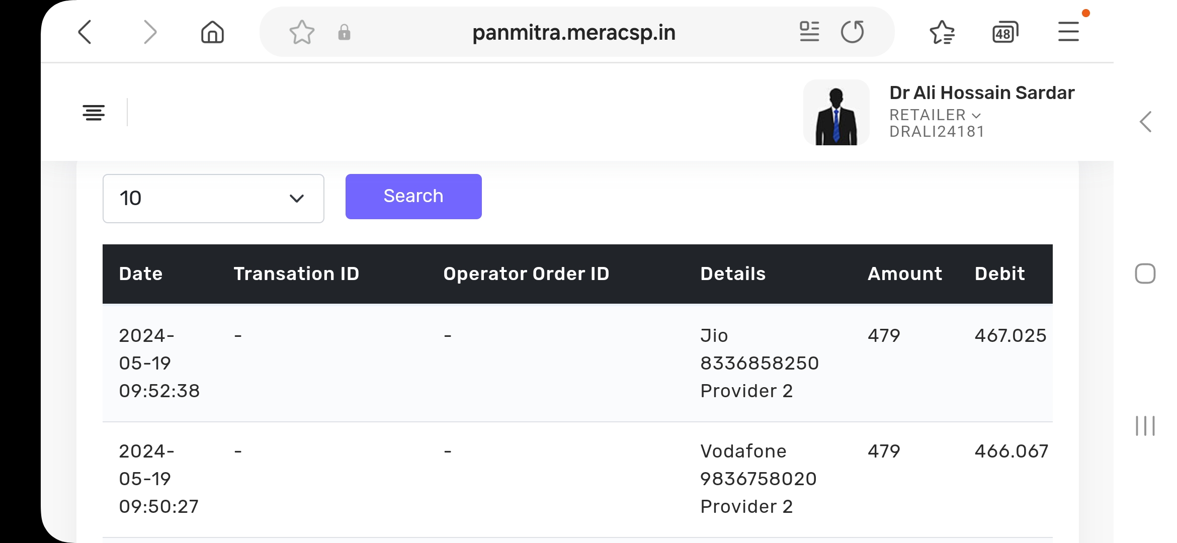Open the rows-per-page dropdown showing 10

213,198
